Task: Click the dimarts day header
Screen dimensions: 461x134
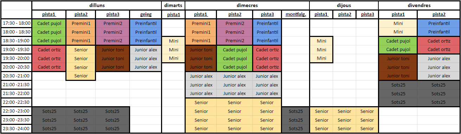Action: [x=173, y=6]
